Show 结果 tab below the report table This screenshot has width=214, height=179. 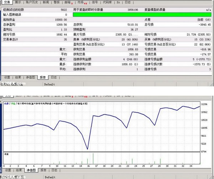pyautogui.click(x=19, y=77)
